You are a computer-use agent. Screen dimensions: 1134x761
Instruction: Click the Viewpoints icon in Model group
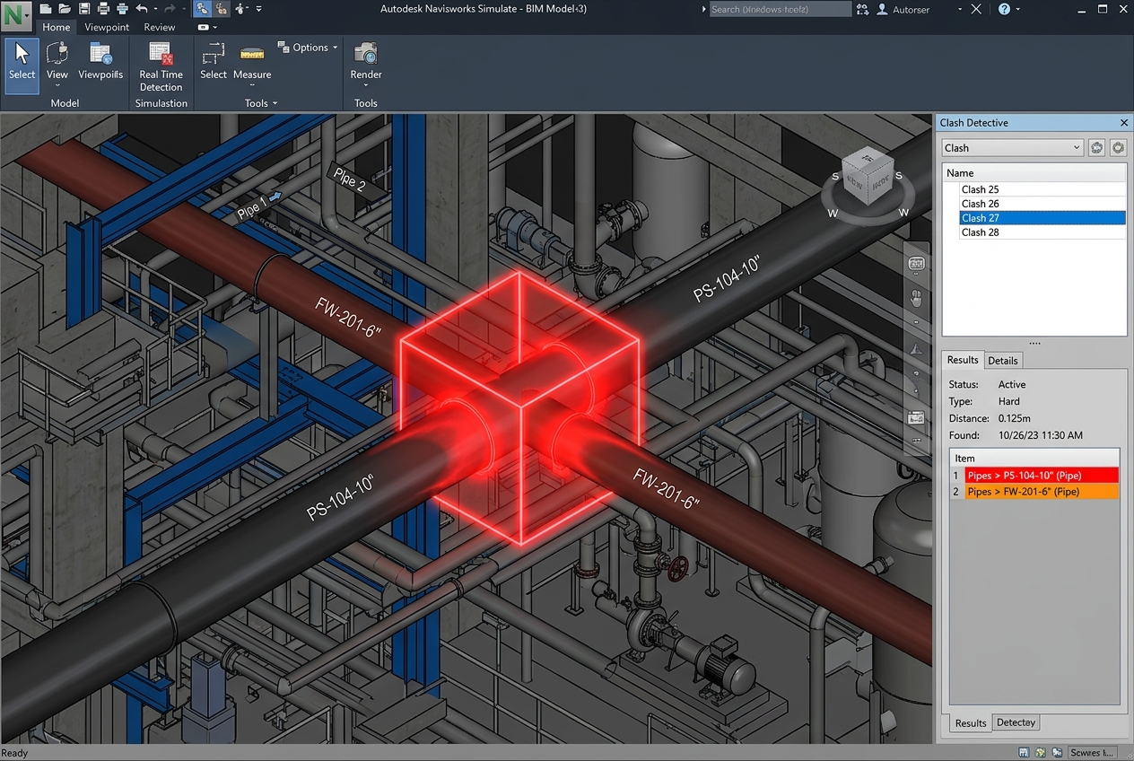point(100,61)
